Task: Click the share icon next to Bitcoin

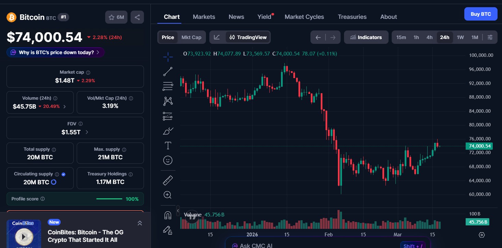Action: click(137, 17)
